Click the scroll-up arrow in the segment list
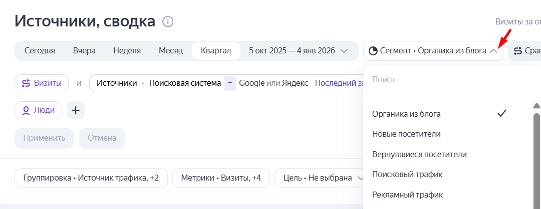This screenshot has height=209, width=541. [x=536, y=106]
